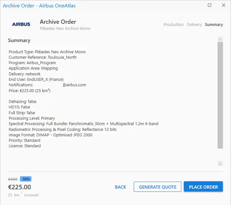Image resolution: width=231 pixels, height=205 pixels.
Task: Click the Customer Reference Toulouse_North line
Action: (43, 57)
